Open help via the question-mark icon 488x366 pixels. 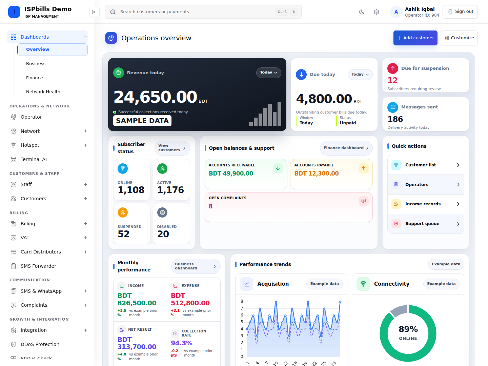tap(377, 12)
